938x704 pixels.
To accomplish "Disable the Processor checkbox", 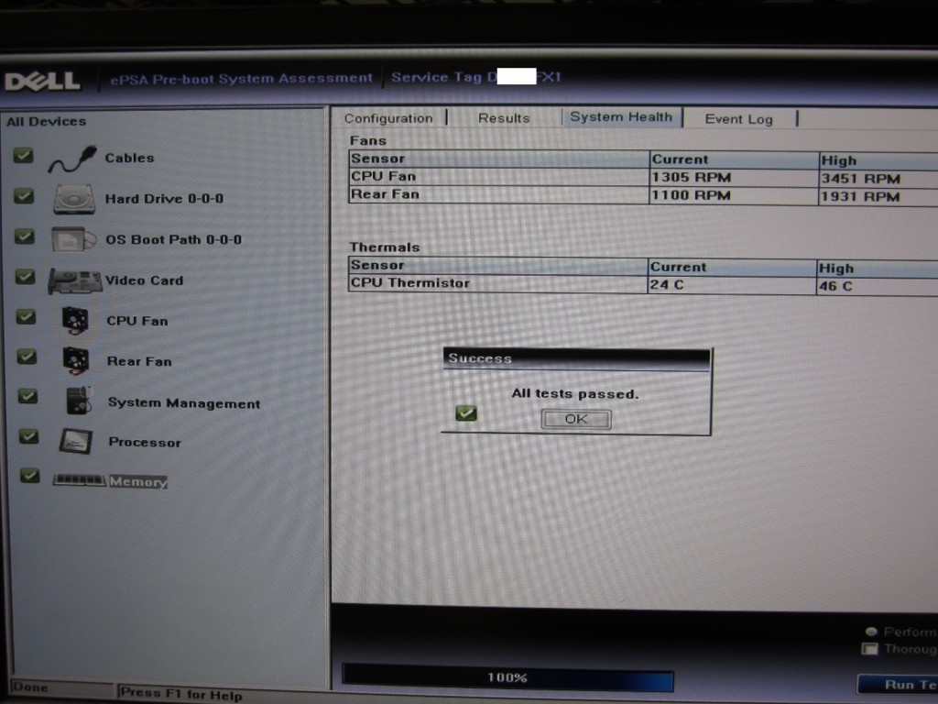I will pos(29,436).
